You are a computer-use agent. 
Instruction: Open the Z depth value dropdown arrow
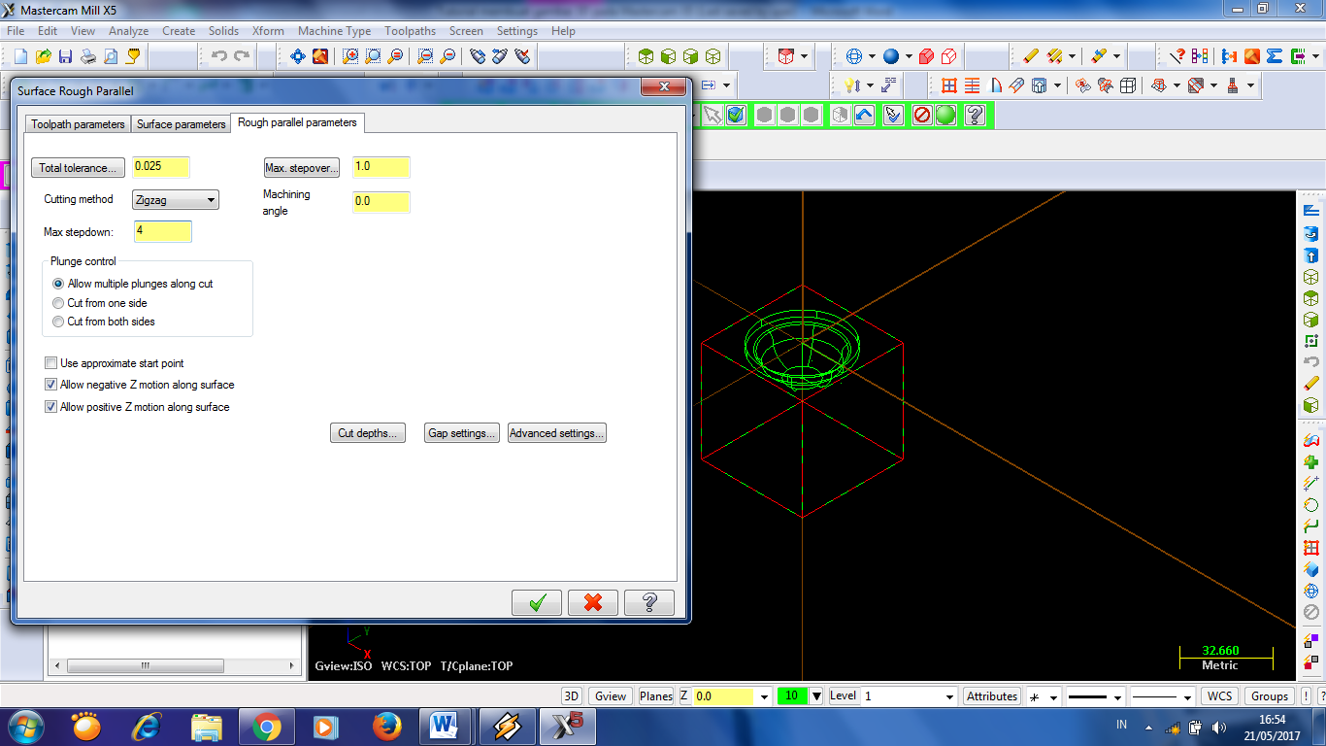tap(765, 696)
